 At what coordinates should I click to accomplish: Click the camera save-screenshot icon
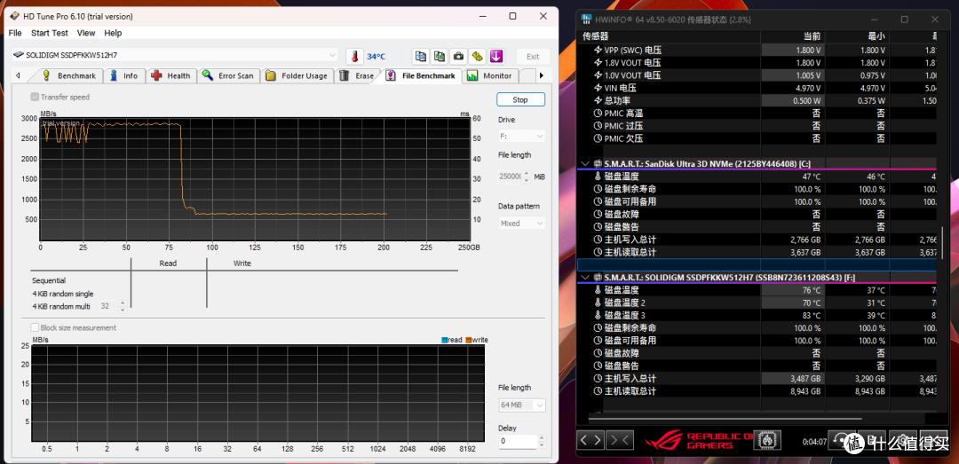tap(458, 56)
